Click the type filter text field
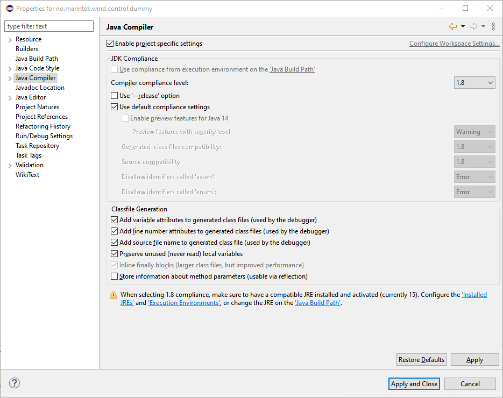503x398 pixels. pyautogui.click(x=48, y=26)
